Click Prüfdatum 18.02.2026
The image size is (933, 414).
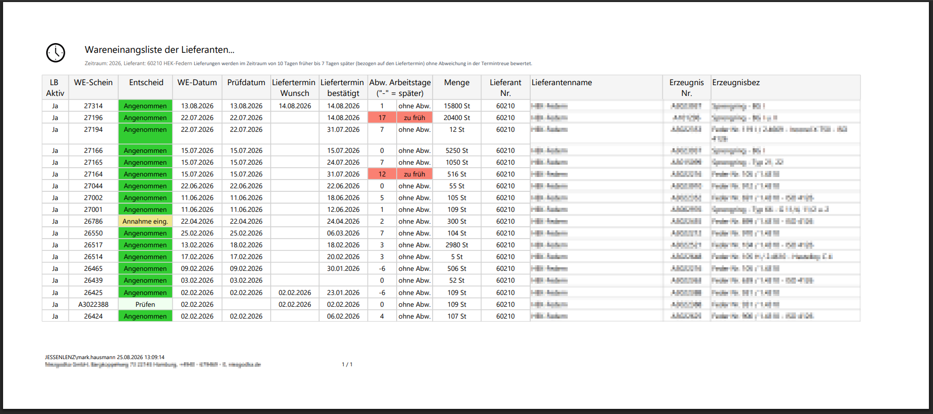[246, 245]
